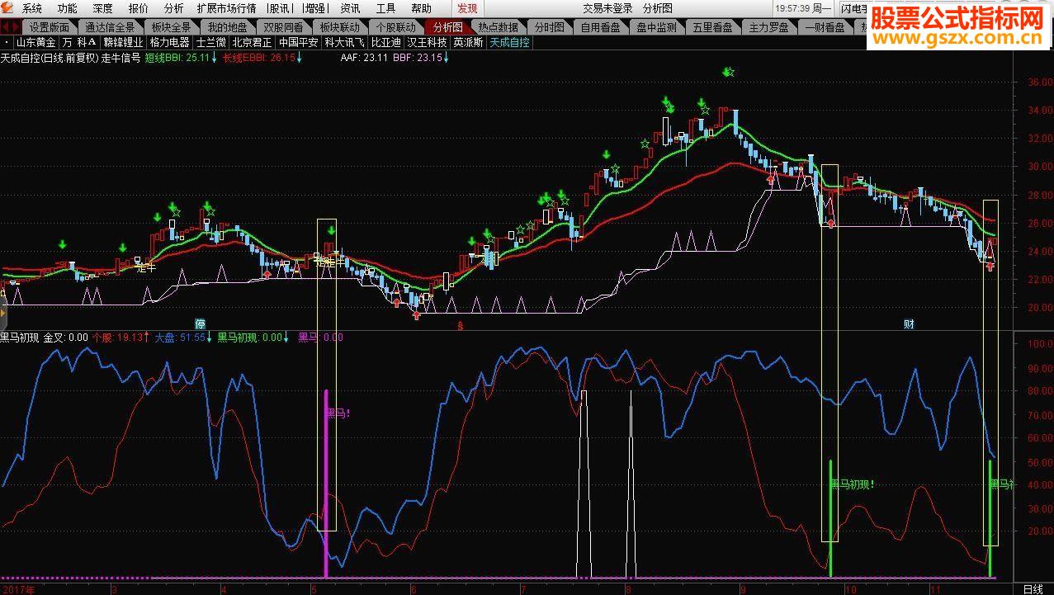This screenshot has height=595, width=1054.
Task: Select the active 分析图 tab
Action: click(x=448, y=26)
